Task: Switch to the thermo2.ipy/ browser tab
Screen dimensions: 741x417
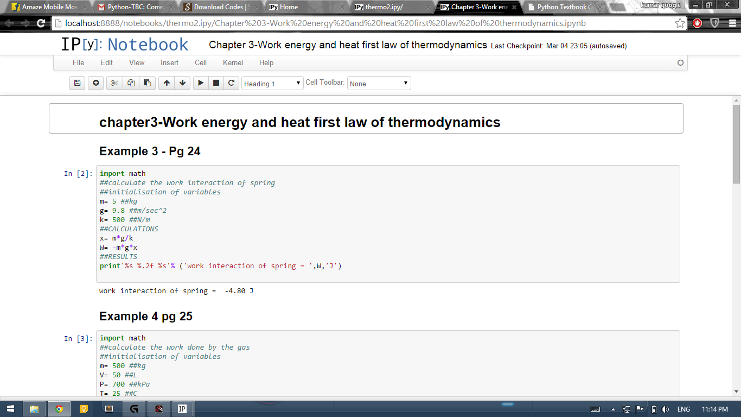Action: (388, 7)
